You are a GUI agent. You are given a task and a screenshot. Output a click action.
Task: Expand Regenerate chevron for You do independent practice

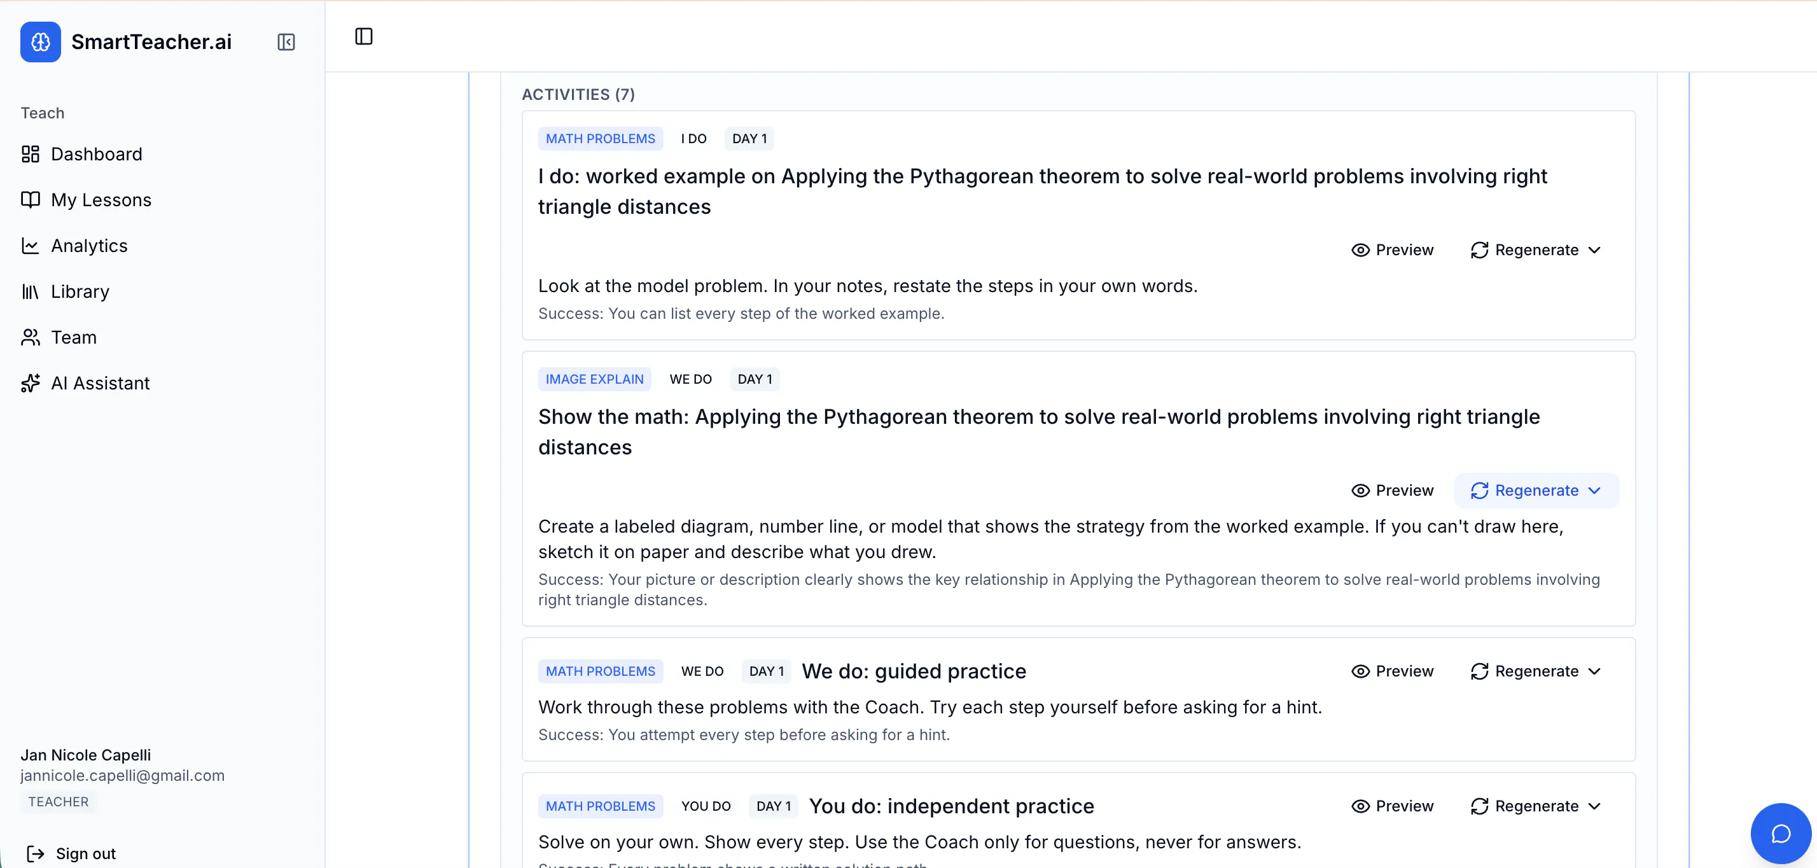click(x=1594, y=806)
